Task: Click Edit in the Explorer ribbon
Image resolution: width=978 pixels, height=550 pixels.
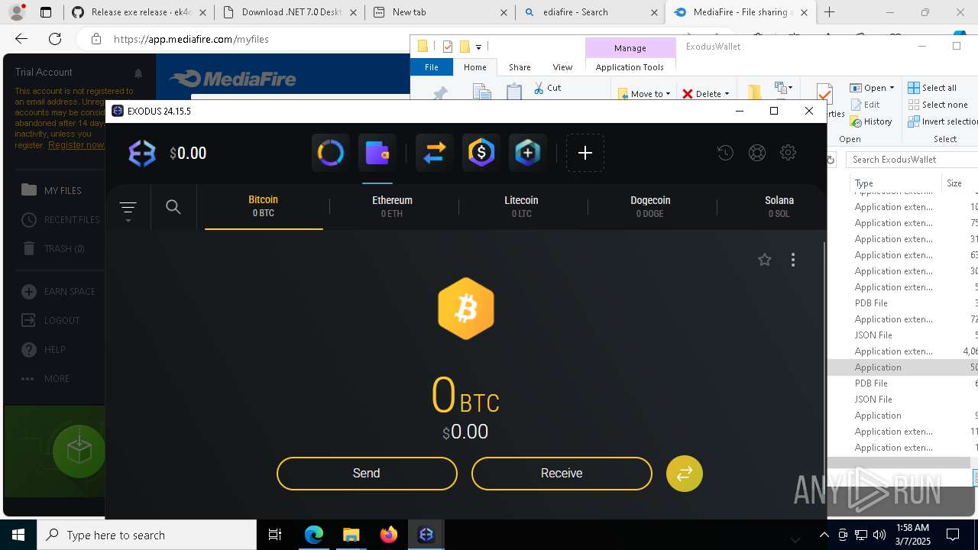Action: (x=865, y=105)
